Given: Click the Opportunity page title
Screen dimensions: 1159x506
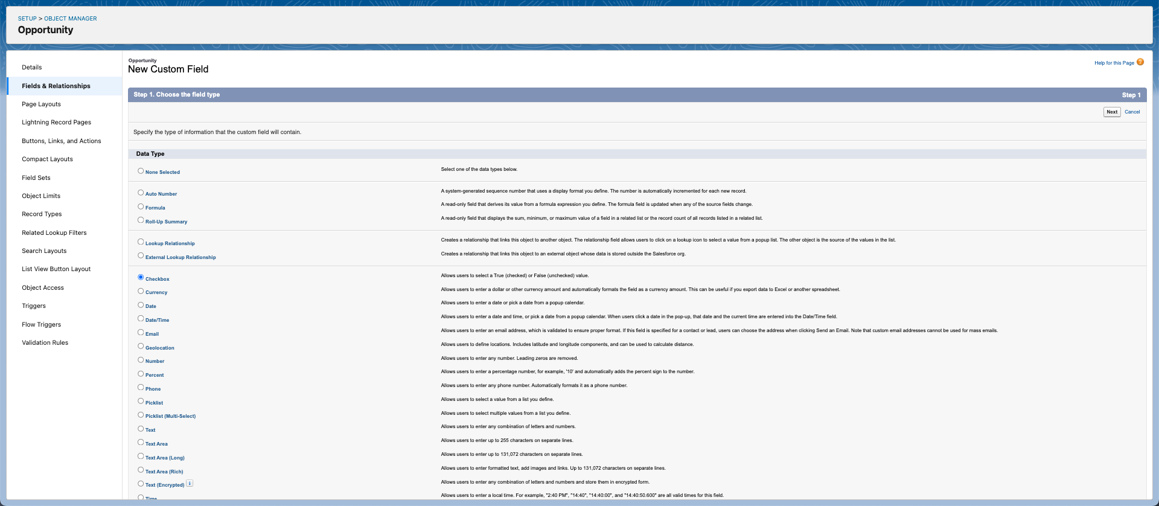Looking at the screenshot, I should (x=46, y=30).
